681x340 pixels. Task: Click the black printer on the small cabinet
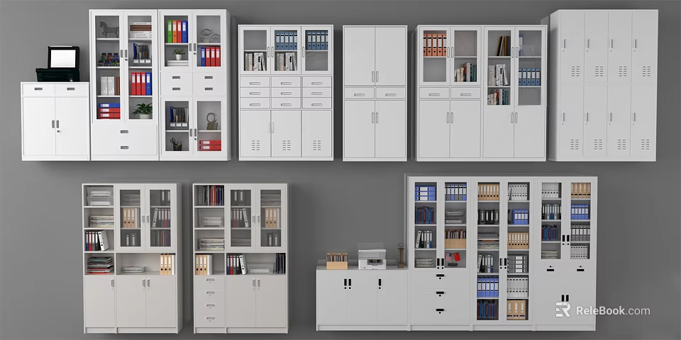point(57,64)
